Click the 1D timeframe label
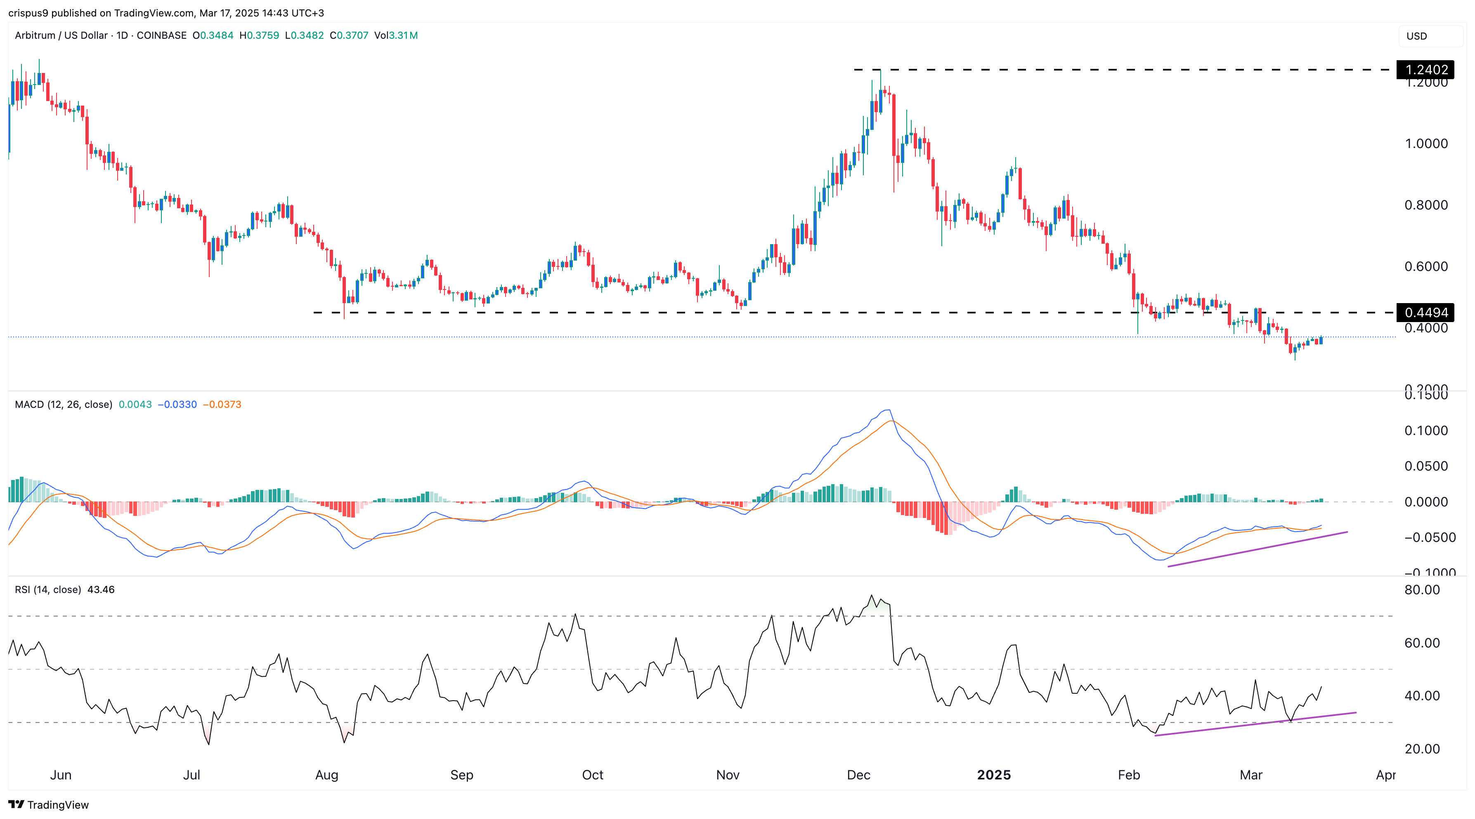This screenshot has height=819, width=1475. [x=122, y=35]
